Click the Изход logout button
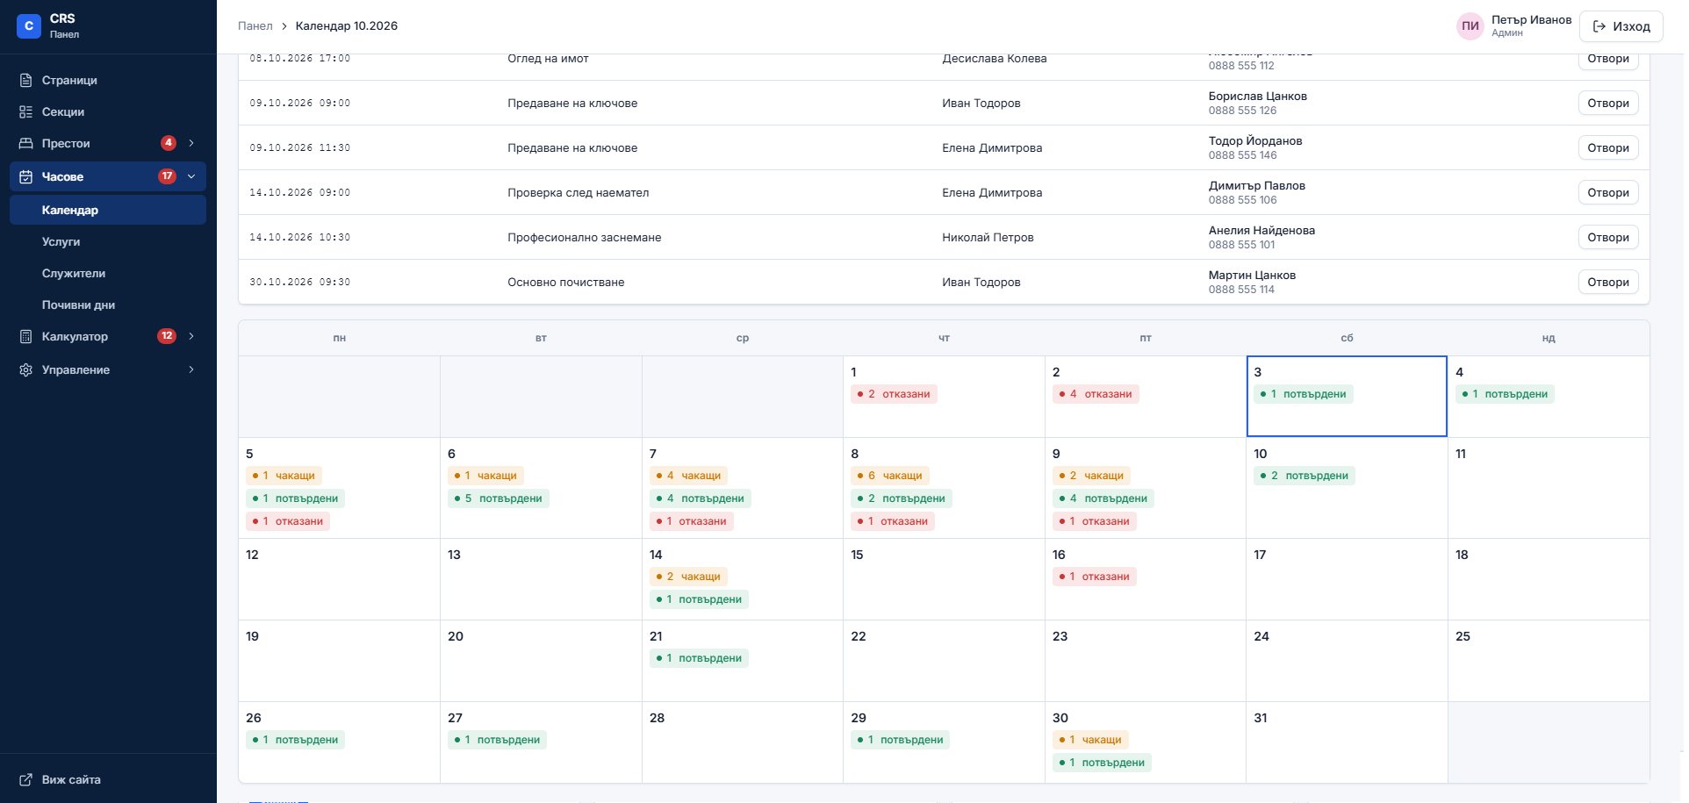1689x803 pixels. pos(1621,26)
